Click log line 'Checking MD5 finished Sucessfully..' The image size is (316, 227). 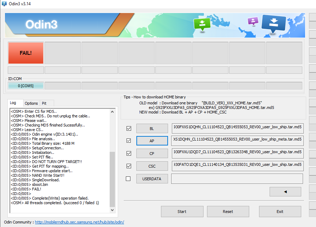(x=48, y=125)
